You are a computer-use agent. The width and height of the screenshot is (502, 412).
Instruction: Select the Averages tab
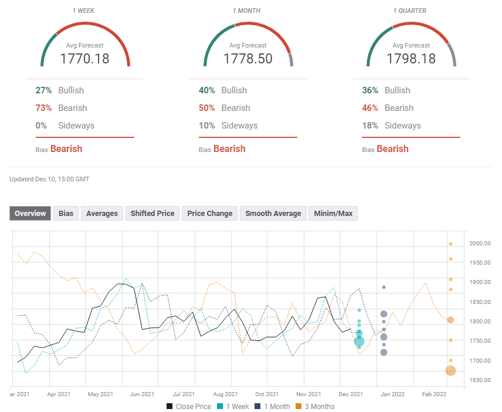tap(102, 214)
